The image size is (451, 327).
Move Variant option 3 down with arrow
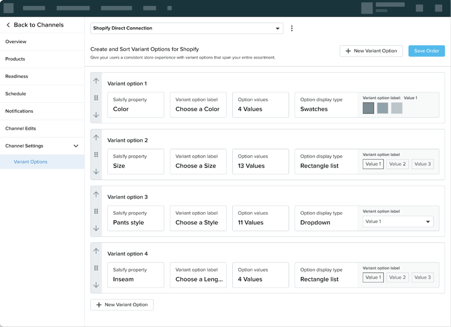[96, 228]
